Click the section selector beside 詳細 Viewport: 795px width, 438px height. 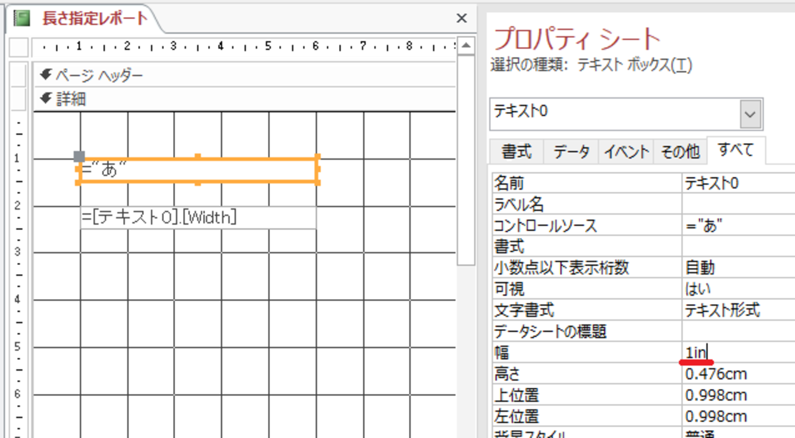pos(19,99)
